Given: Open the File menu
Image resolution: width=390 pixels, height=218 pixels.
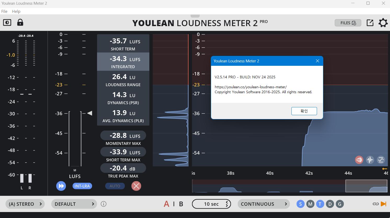Looking at the screenshot, I should tap(4, 11).
